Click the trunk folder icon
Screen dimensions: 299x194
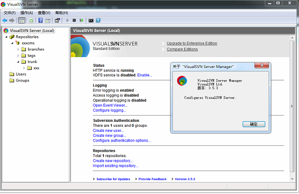tap(23, 62)
